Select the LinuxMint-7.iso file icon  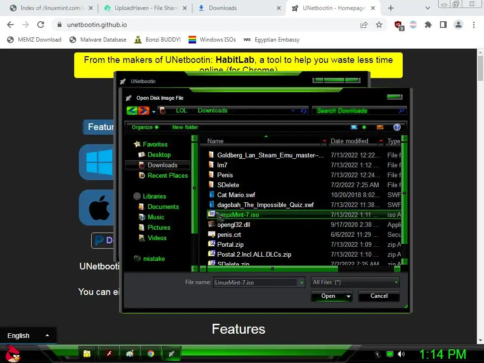(212, 214)
